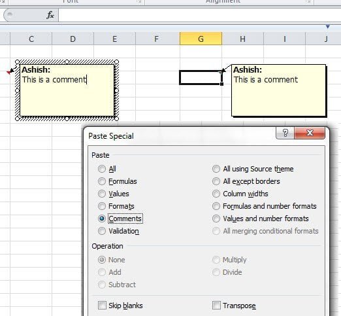Select column J header

point(323,39)
